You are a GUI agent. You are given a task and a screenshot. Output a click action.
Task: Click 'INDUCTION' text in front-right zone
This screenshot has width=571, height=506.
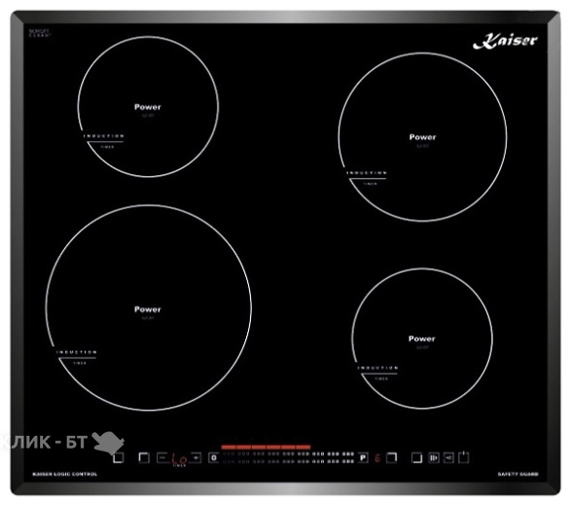pos(377,368)
